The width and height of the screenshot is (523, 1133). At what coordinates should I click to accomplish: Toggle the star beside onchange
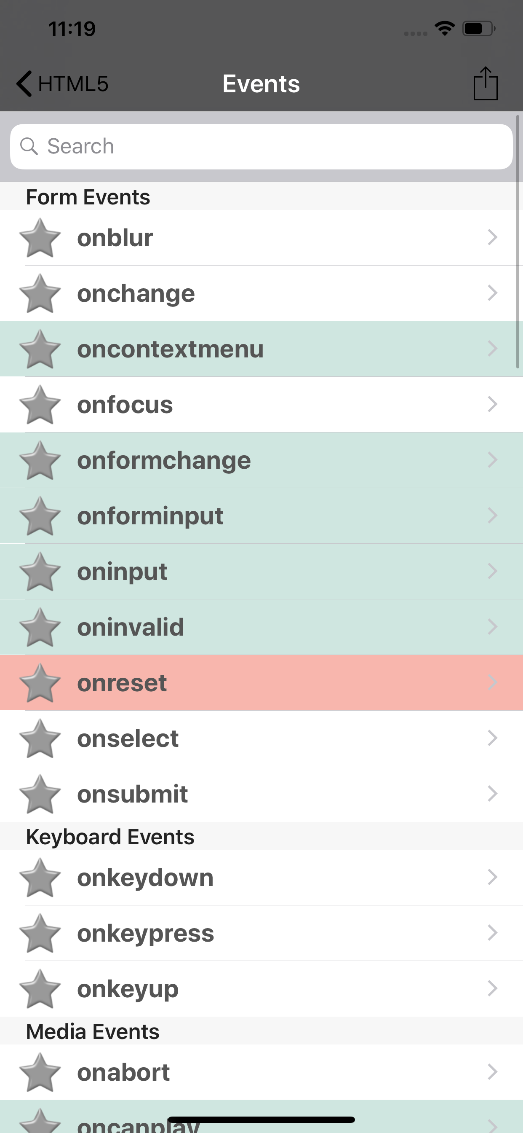pyautogui.click(x=40, y=293)
